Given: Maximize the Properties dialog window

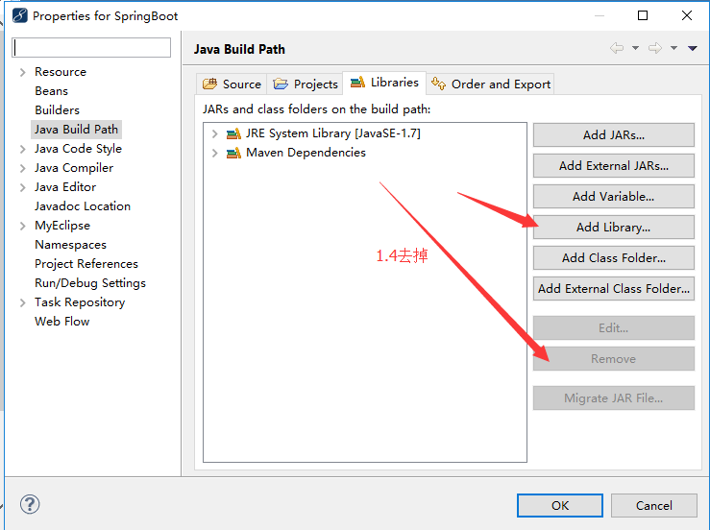Looking at the screenshot, I should pyautogui.click(x=643, y=15).
